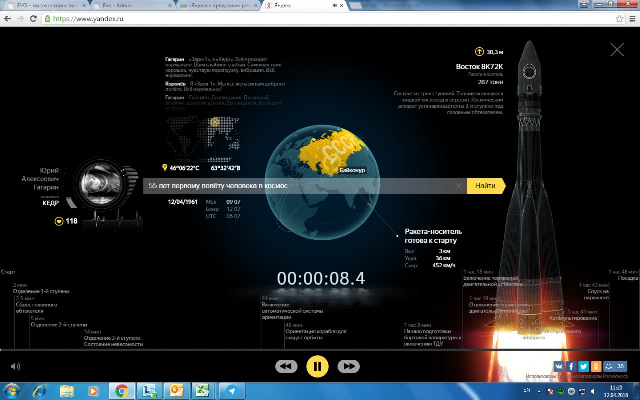Bookmark page with the star icon
The height and width of the screenshot is (400, 640).
pos(619,19)
